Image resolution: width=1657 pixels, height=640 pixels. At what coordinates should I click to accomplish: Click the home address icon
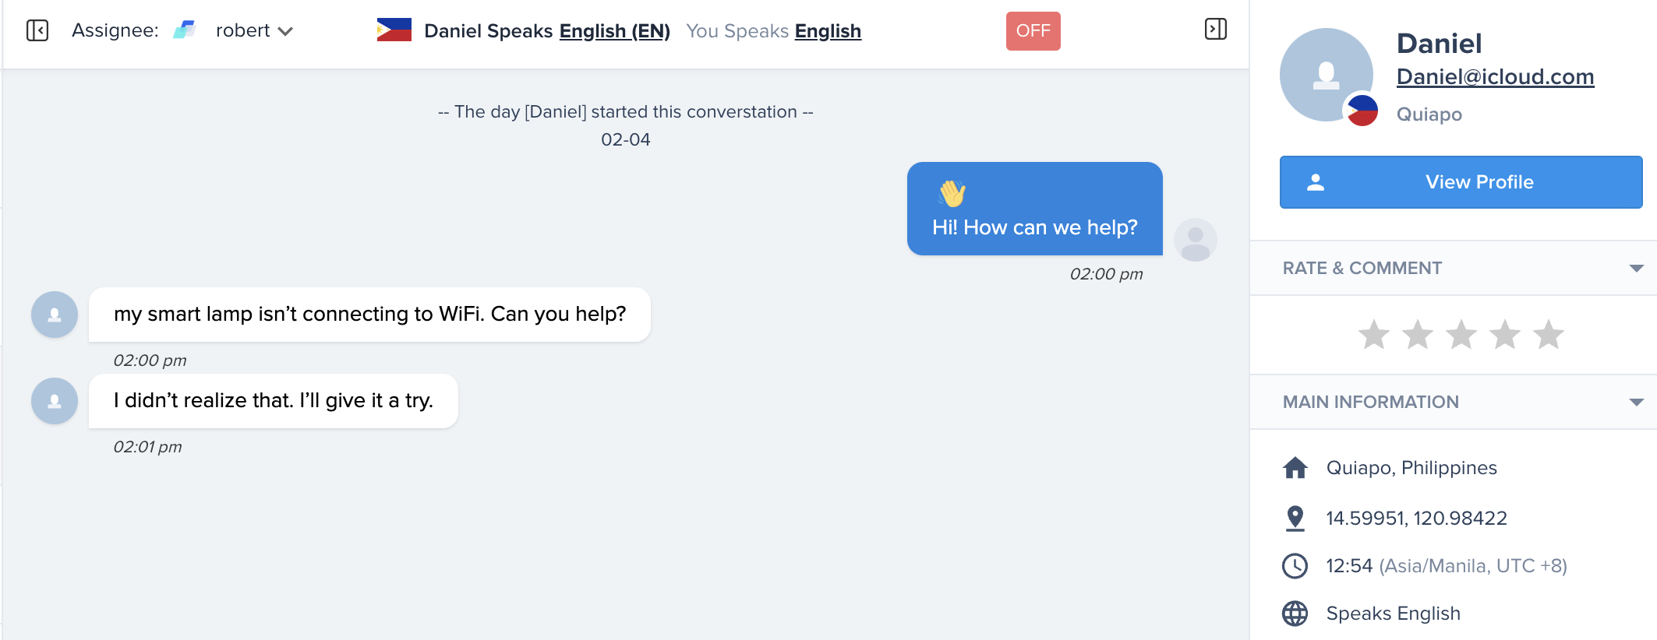tap(1295, 468)
